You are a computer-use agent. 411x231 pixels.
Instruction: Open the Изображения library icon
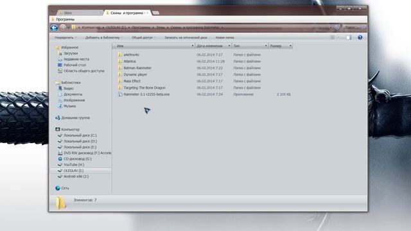(60, 100)
